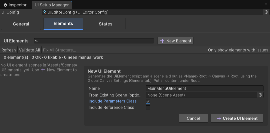
Task: Open the Scene Asset object picker
Action: click(x=260, y=95)
